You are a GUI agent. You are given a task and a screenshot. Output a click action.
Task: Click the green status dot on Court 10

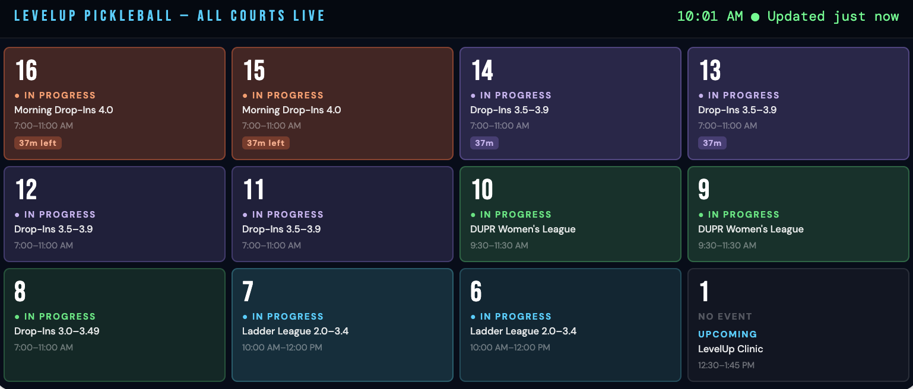(x=473, y=215)
